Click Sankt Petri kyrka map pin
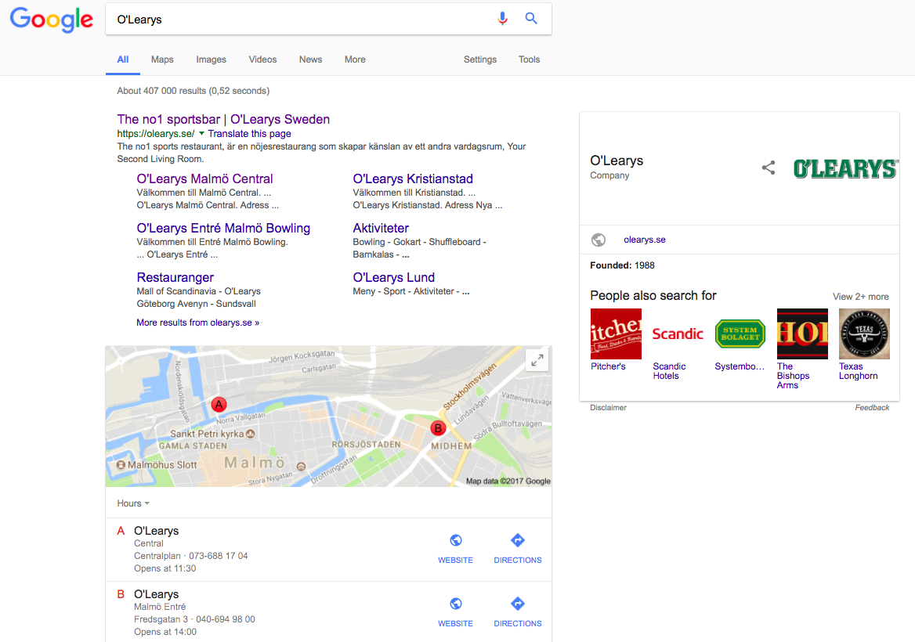The image size is (915, 642). [251, 434]
